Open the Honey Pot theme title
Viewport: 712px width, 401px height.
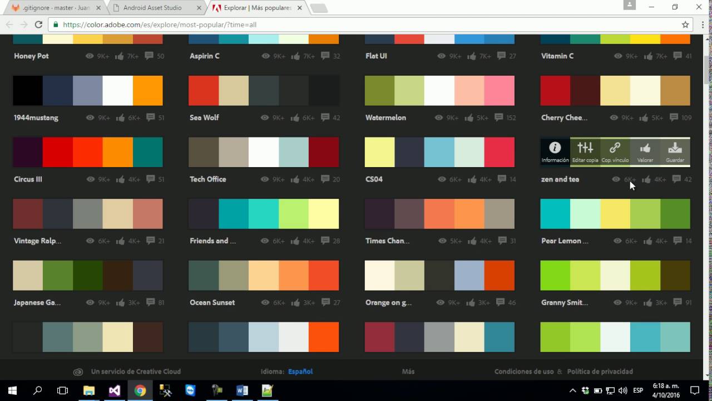[x=31, y=56]
